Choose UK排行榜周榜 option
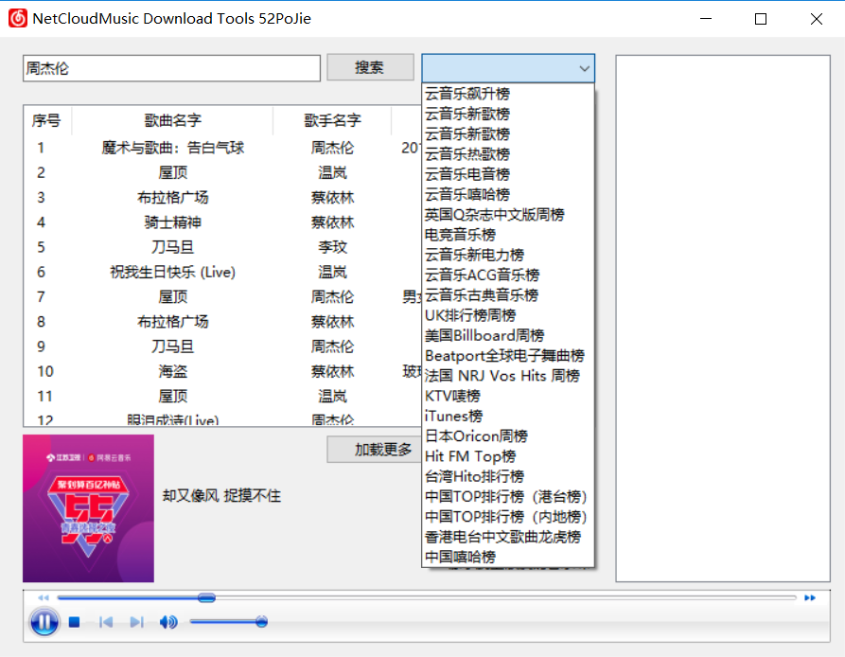This screenshot has width=845, height=657. (507, 314)
